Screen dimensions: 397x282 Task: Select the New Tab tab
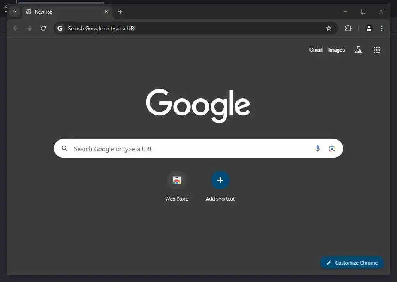point(68,12)
